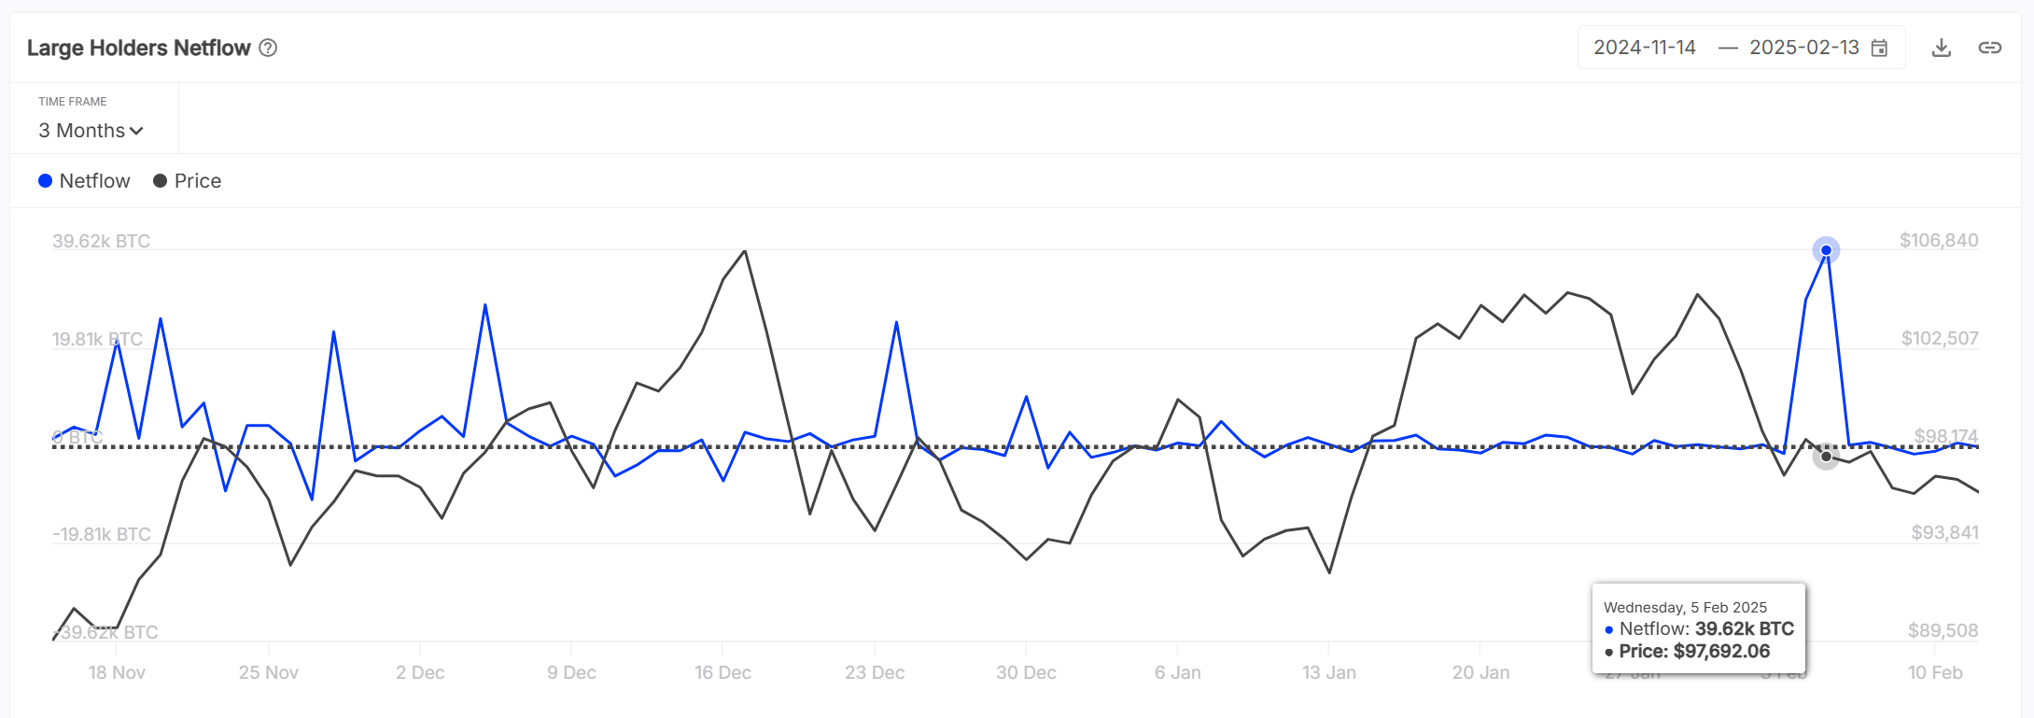Click the highlighted Netflow peak data point
The width and height of the screenshot is (2034, 718).
click(1826, 250)
